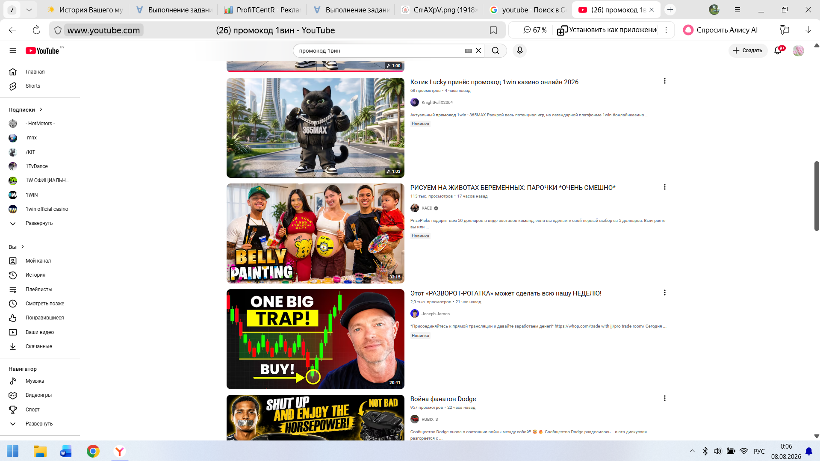Switch to the ProfiTCentR tab
820x461 pixels.
coord(262,9)
